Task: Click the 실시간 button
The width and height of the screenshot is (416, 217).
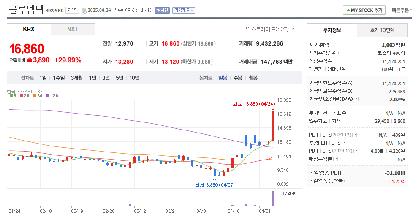Action: click(x=162, y=11)
